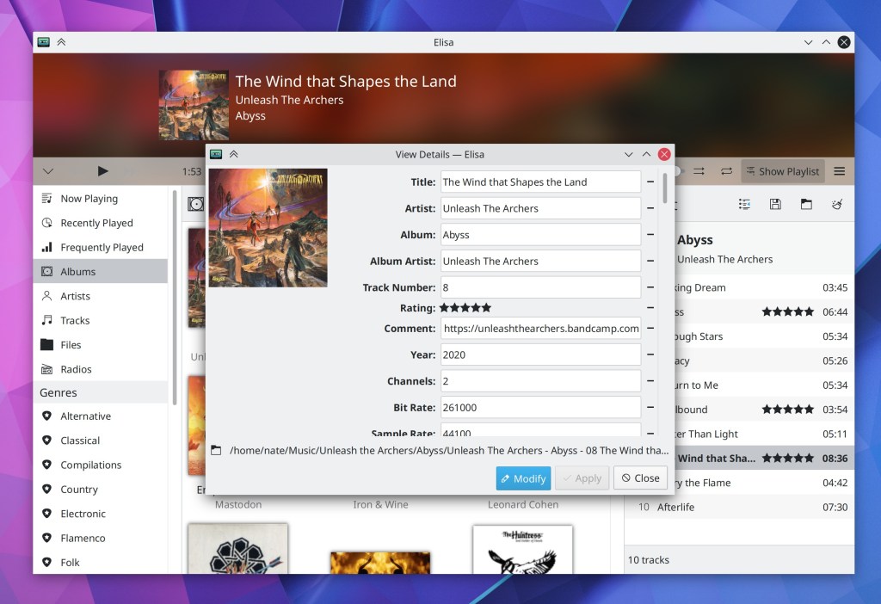Open the Radios view icon
The image size is (881, 604).
click(x=46, y=369)
